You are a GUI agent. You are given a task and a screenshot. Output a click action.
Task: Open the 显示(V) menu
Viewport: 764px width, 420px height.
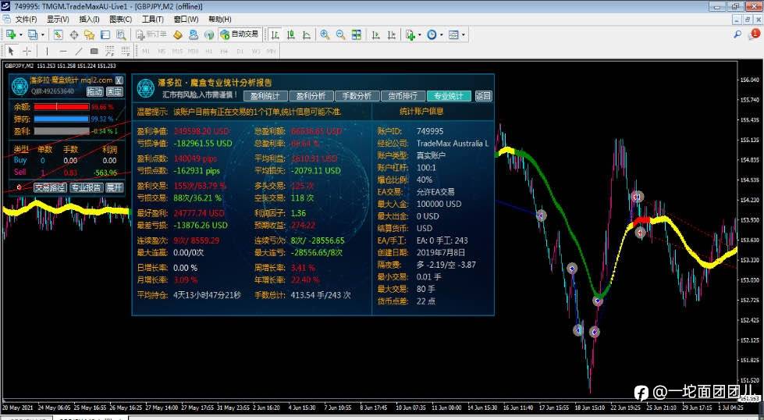click(58, 19)
